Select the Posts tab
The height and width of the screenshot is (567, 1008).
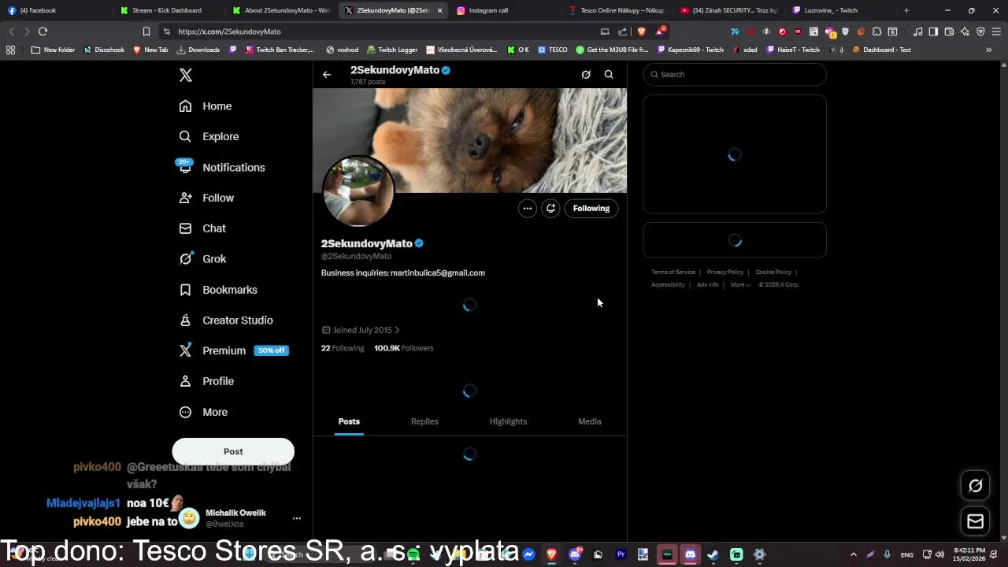click(349, 421)
